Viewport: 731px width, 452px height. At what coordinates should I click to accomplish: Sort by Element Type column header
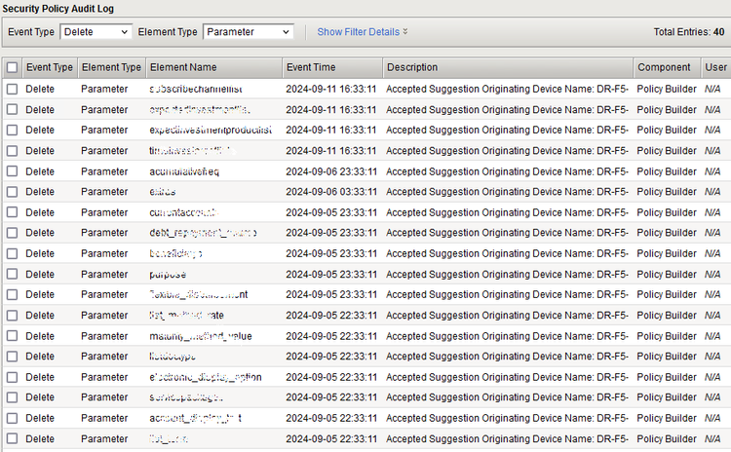pos(111,67)
